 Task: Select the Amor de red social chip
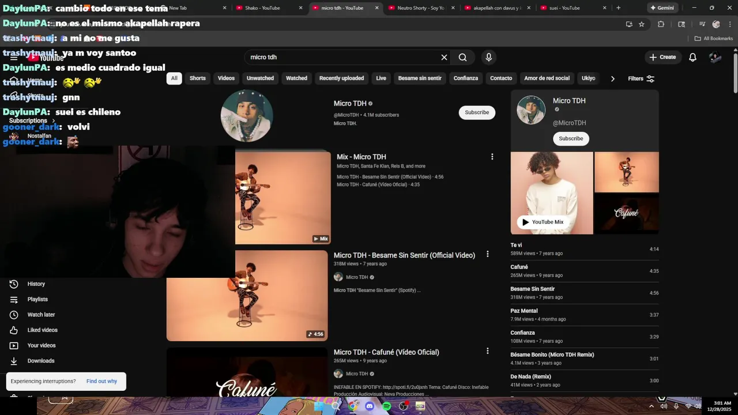547,78
